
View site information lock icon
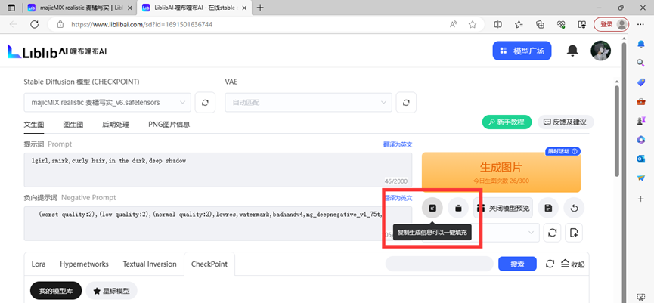[x=60, y=25]
